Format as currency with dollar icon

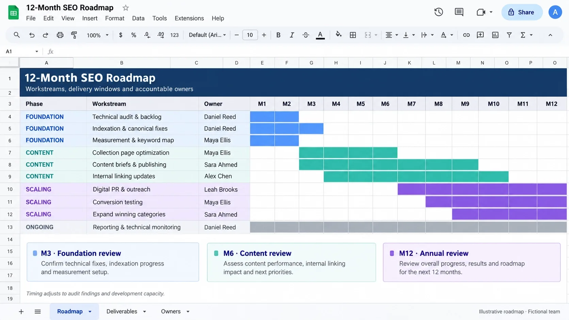pyautogui.click(x=120, y=35)
